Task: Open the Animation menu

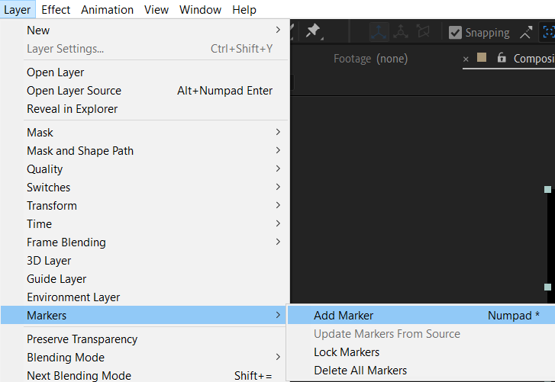Action: coord(107,10)
